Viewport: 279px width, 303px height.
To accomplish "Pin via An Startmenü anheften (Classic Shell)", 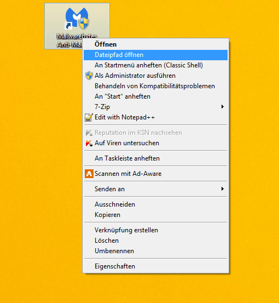I will click(x=155, y=65).
